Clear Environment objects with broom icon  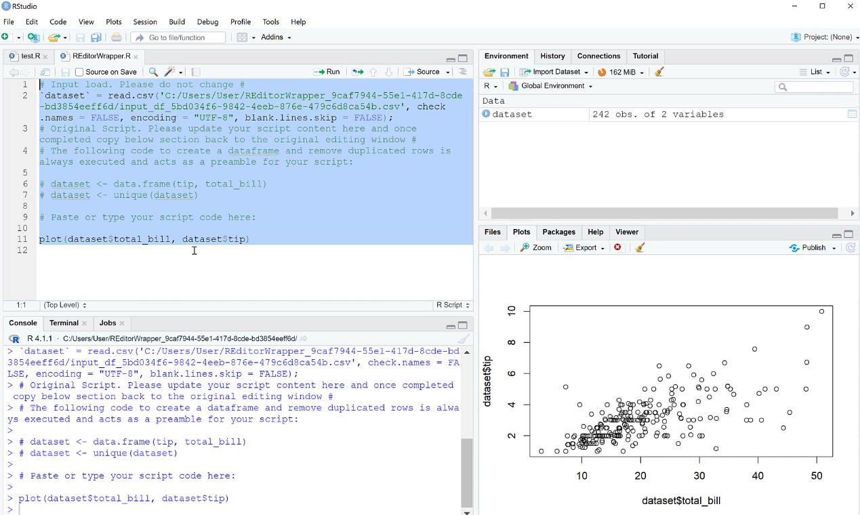pos(659,72)
